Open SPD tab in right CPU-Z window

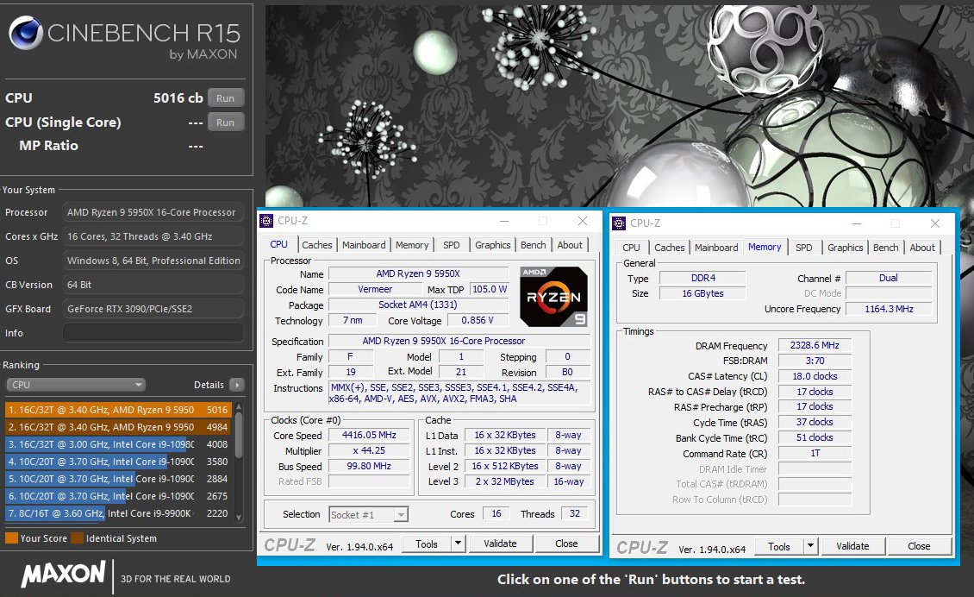tap(804, 248)
